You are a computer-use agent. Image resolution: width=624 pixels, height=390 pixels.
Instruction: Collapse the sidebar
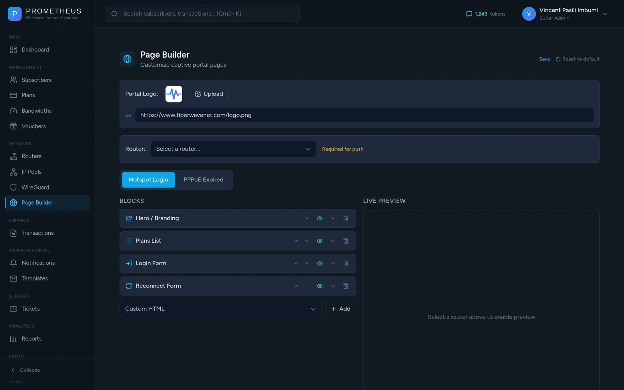coord(26,370)
